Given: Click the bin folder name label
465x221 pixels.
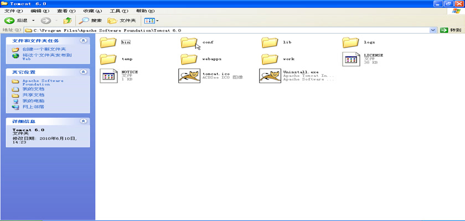Looking at the screenshot, I should tap(126, 42).
